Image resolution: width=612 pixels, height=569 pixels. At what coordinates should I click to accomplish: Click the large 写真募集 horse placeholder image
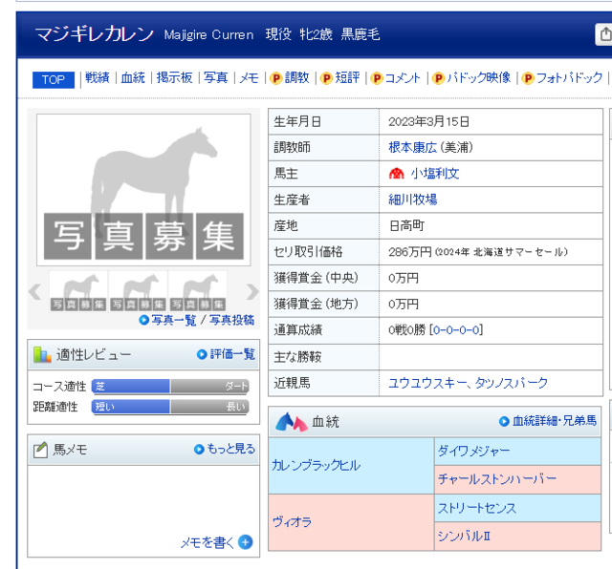tap(143, 190)
